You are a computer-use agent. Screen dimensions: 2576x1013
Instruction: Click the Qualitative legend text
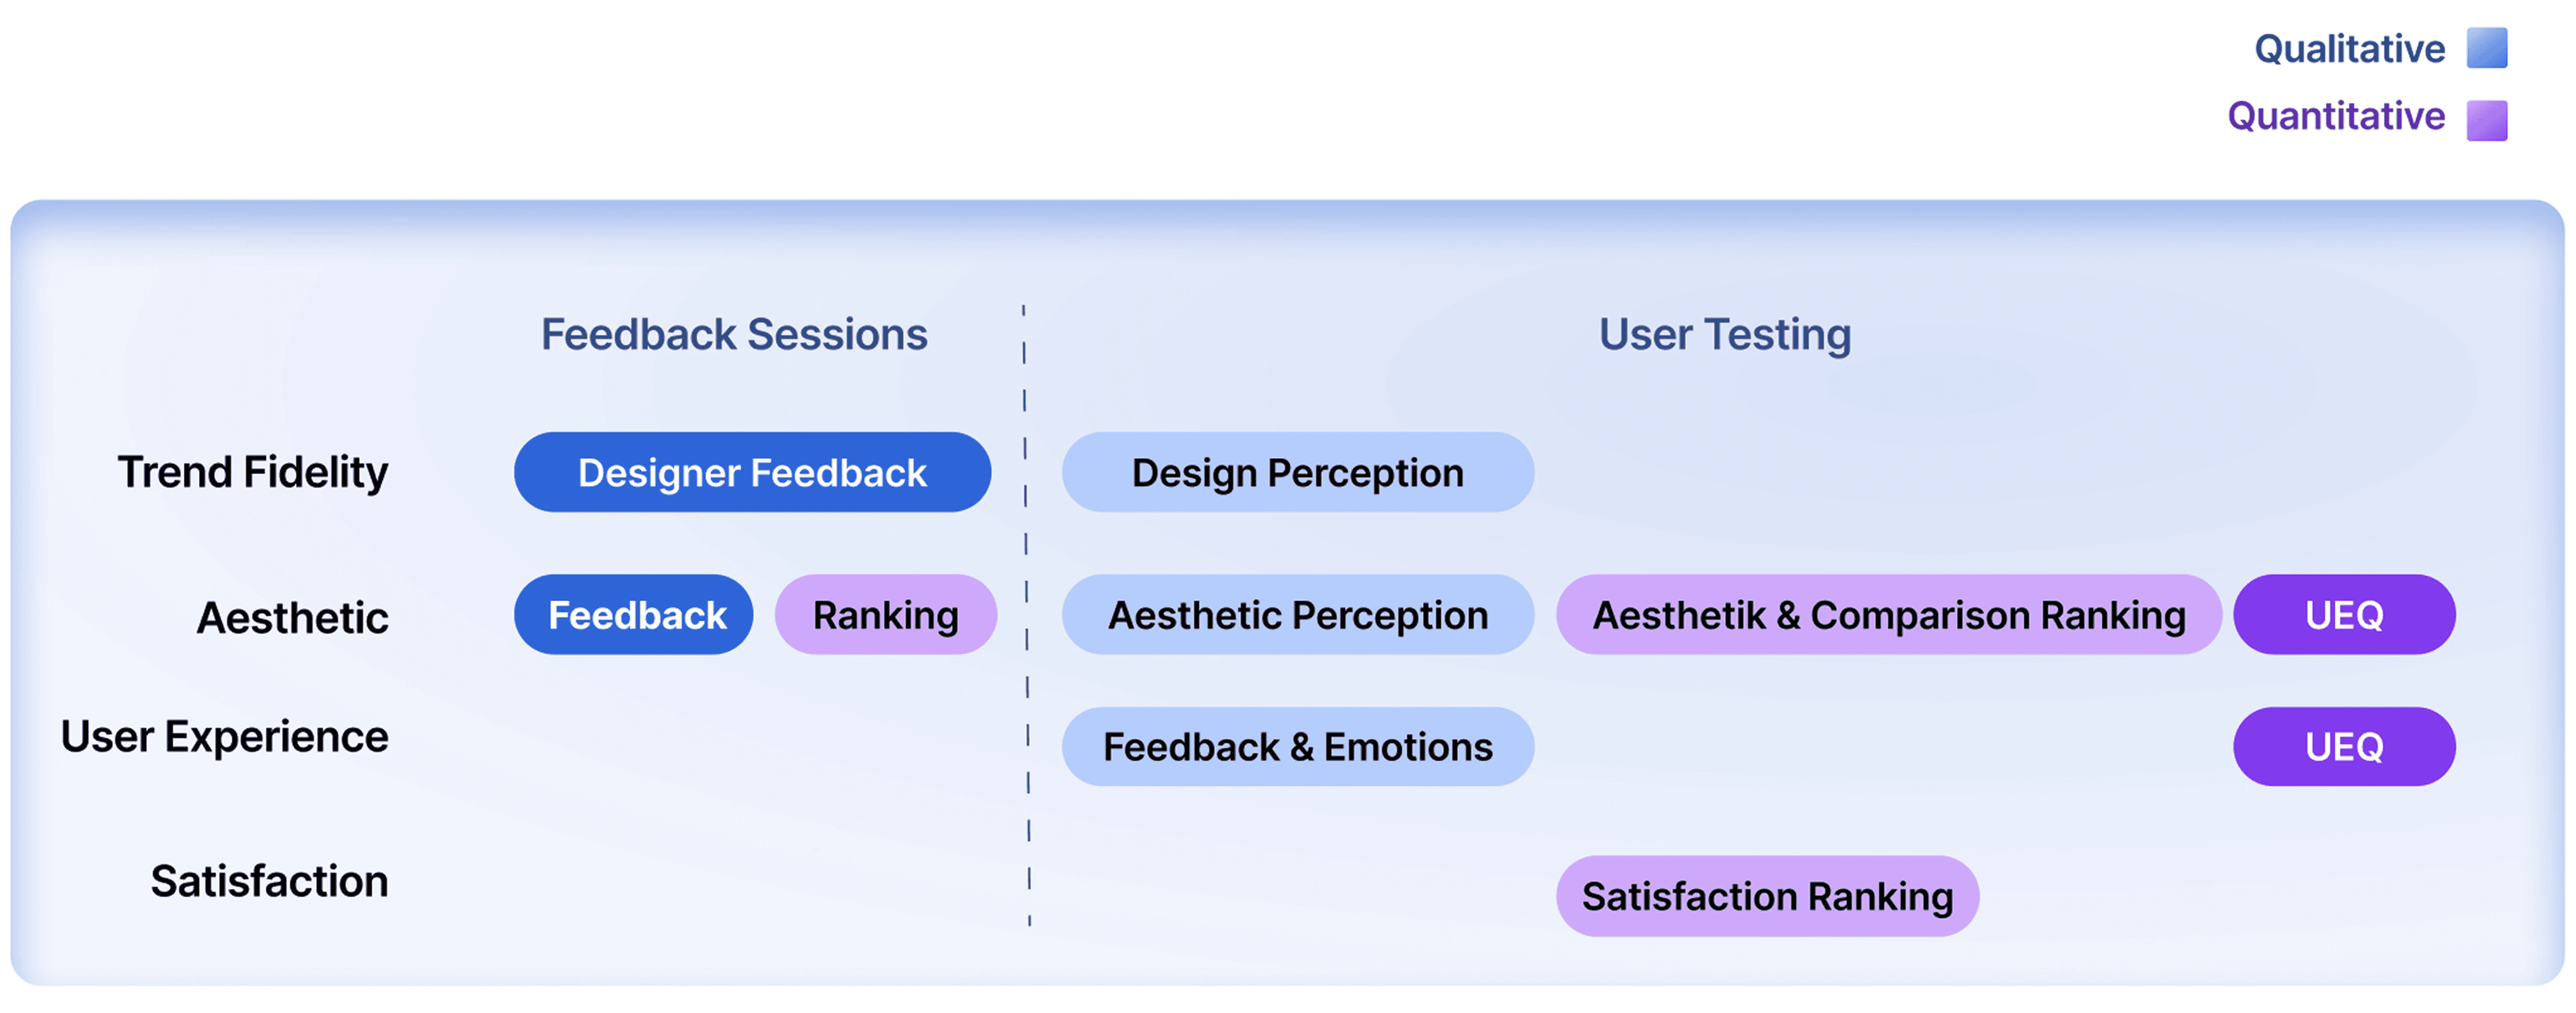click(2349, 48)
